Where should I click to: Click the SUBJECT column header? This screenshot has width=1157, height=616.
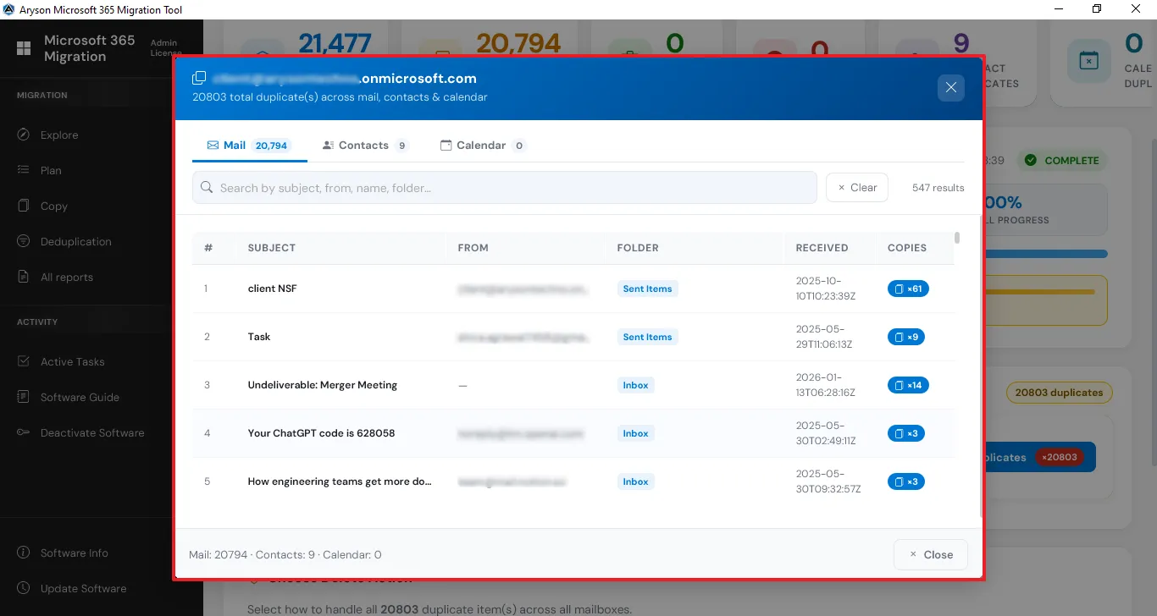coord(272,248)
